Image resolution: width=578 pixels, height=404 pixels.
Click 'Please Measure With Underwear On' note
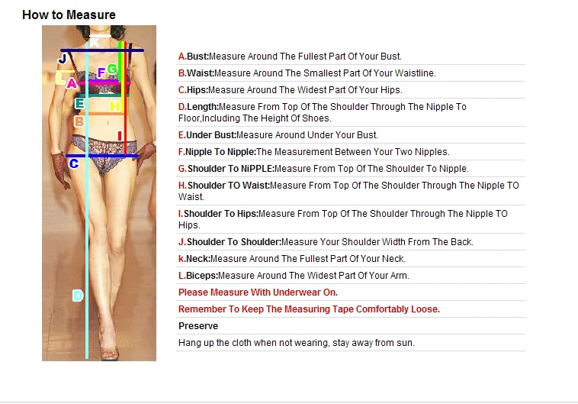point(258,292)
